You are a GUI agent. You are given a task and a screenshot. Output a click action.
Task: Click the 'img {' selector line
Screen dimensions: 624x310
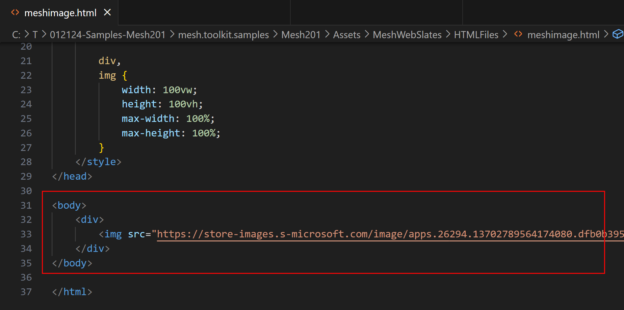[x=113, y=75]
